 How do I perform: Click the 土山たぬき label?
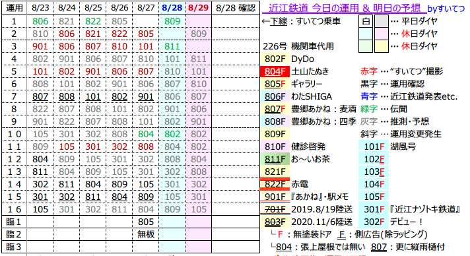[310, 71]
